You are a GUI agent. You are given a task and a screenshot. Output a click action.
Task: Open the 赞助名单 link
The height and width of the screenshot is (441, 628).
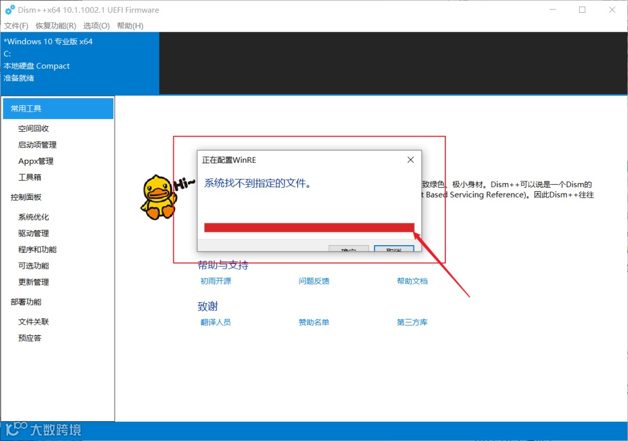coord(314,322)
